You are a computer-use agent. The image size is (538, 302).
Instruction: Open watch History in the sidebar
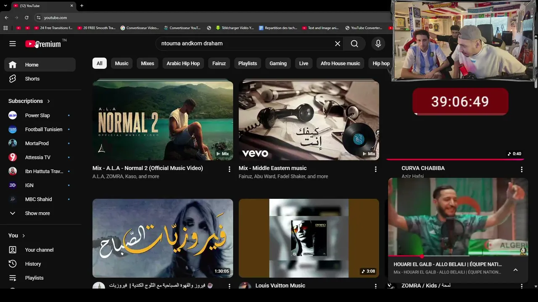point(40,264)
